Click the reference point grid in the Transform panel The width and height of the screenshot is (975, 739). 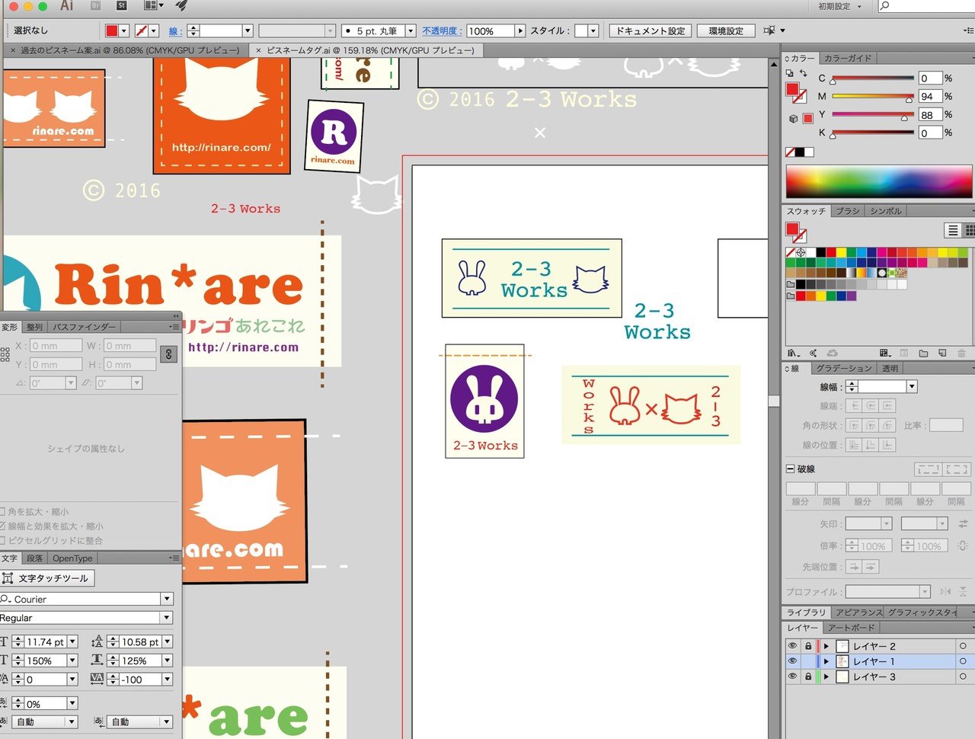click(5, 355)
